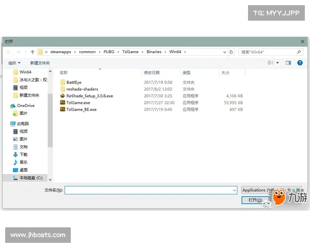Screen dimensions: 310x248
Task: Open 下载 in sidebar
Action: [20, 154]
